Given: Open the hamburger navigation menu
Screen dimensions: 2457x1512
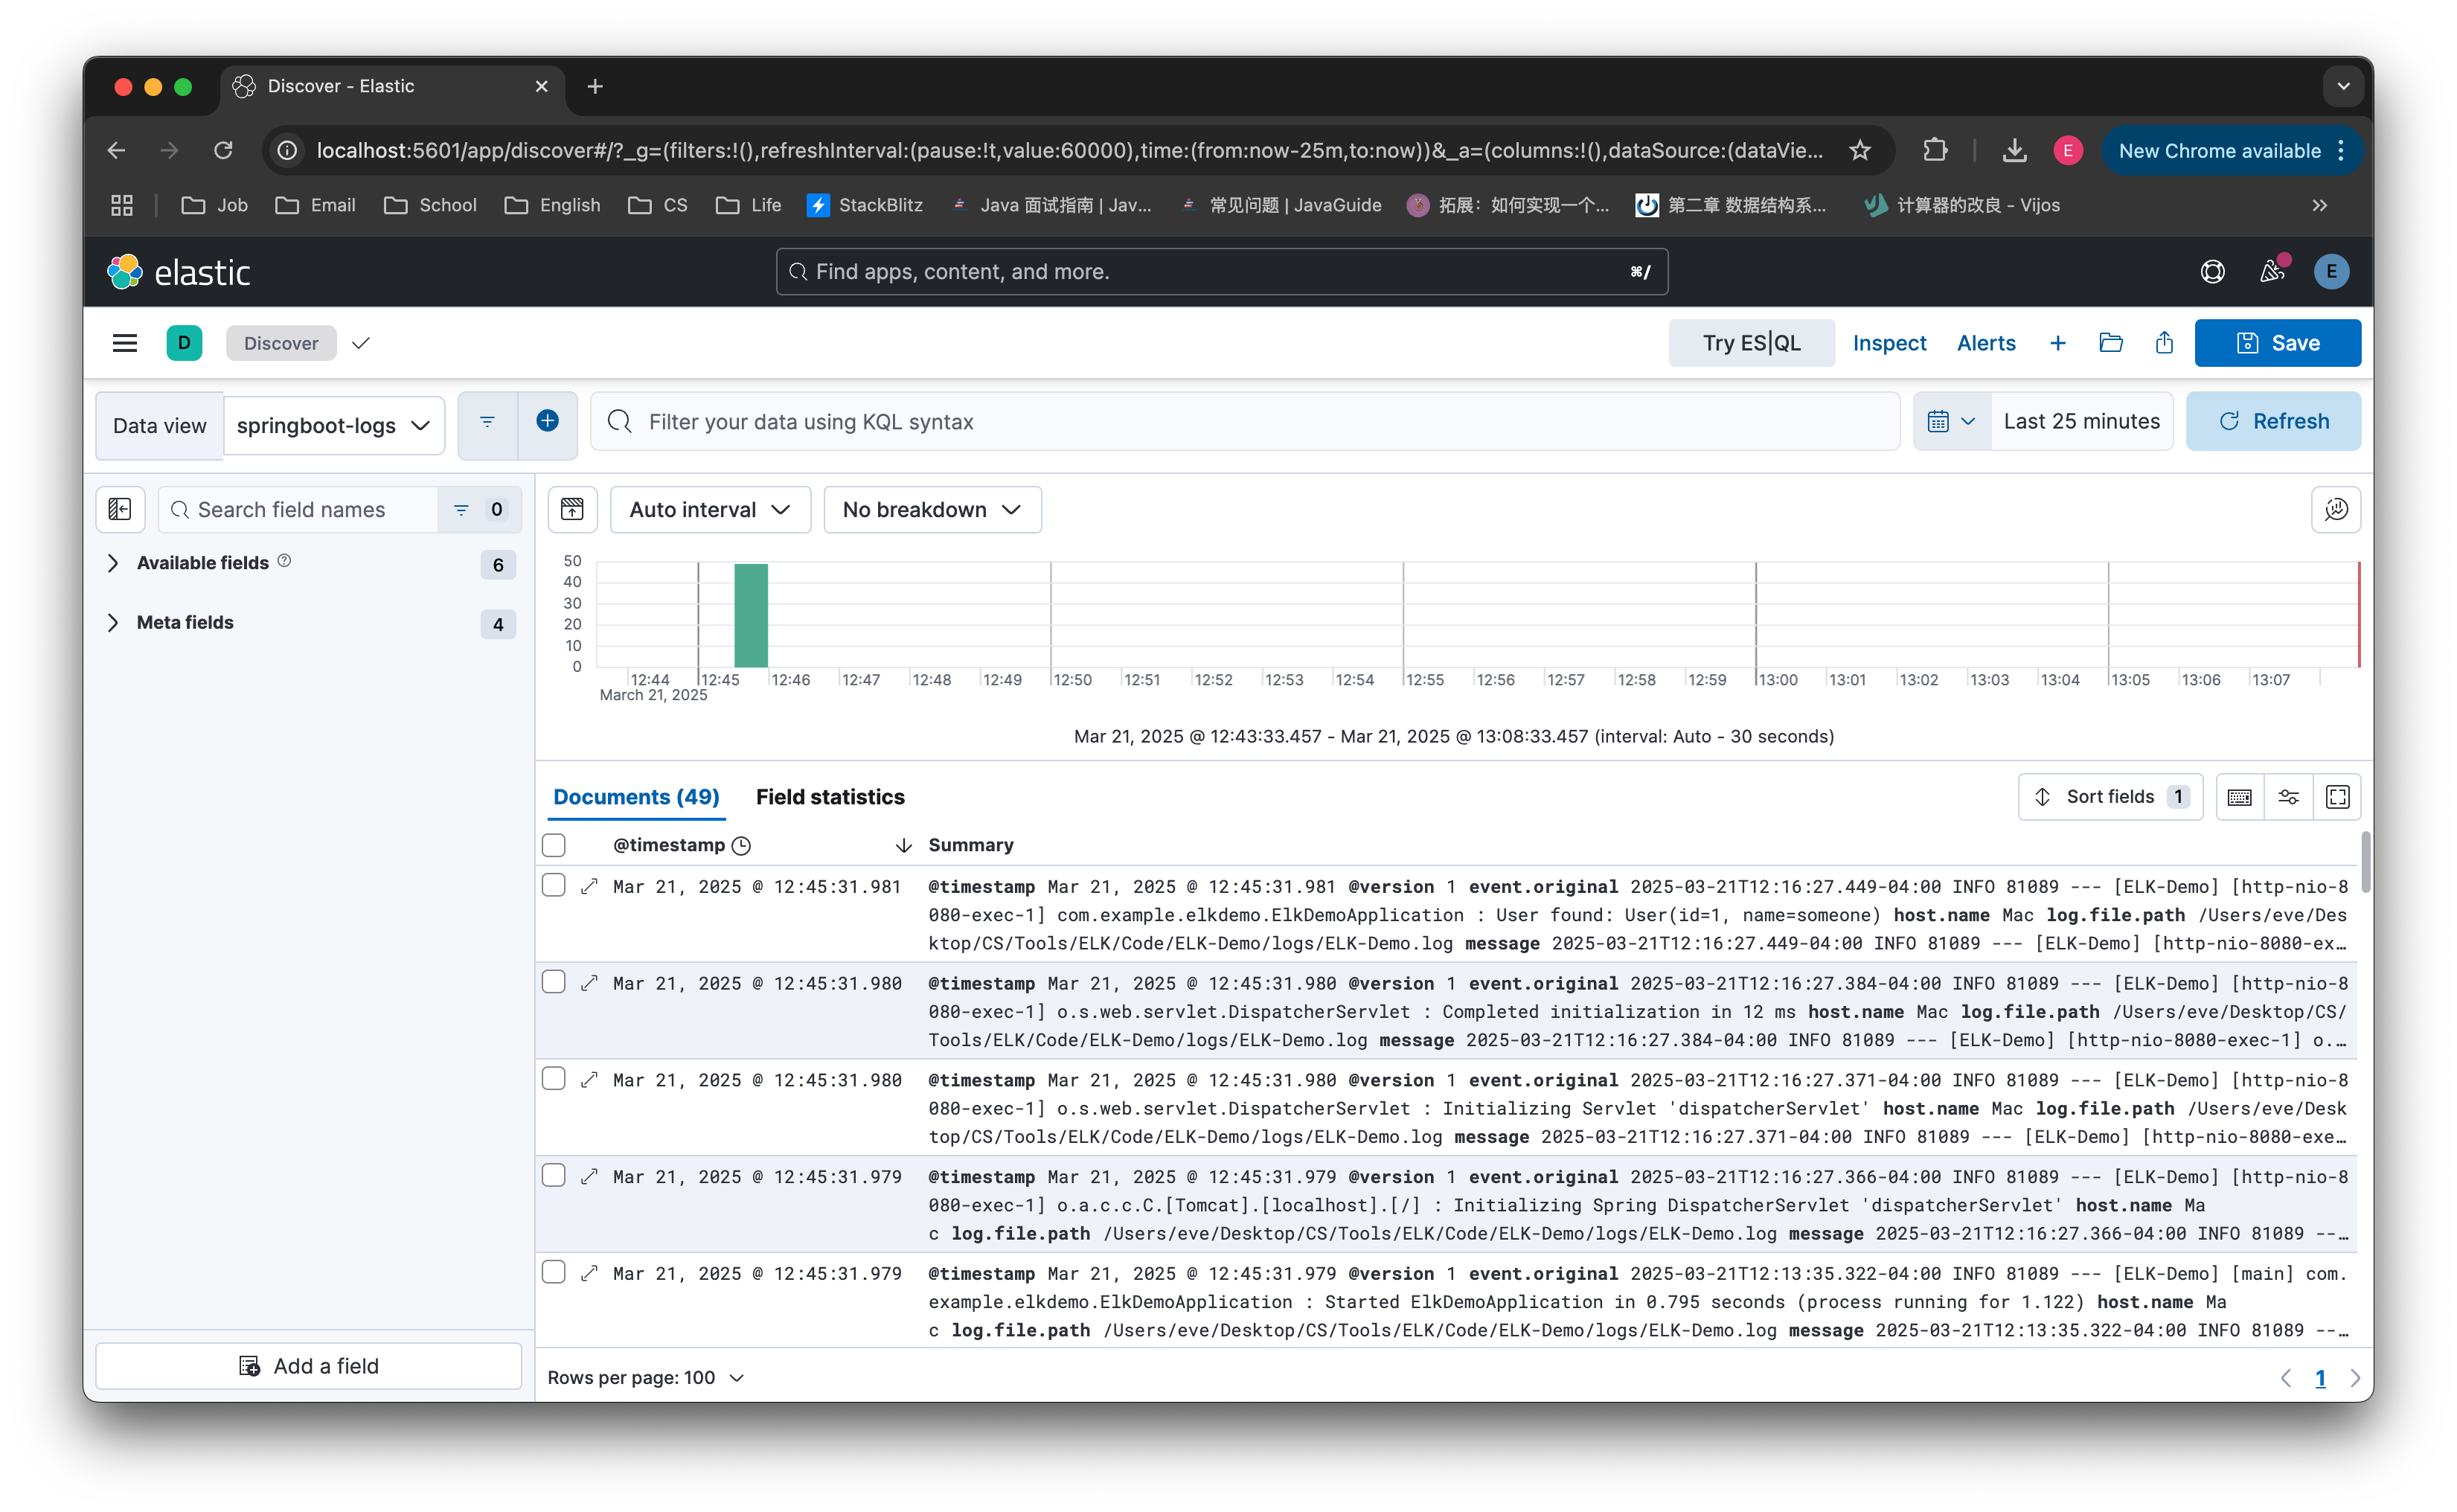Looking at the screenshot, I should [124, 343].
